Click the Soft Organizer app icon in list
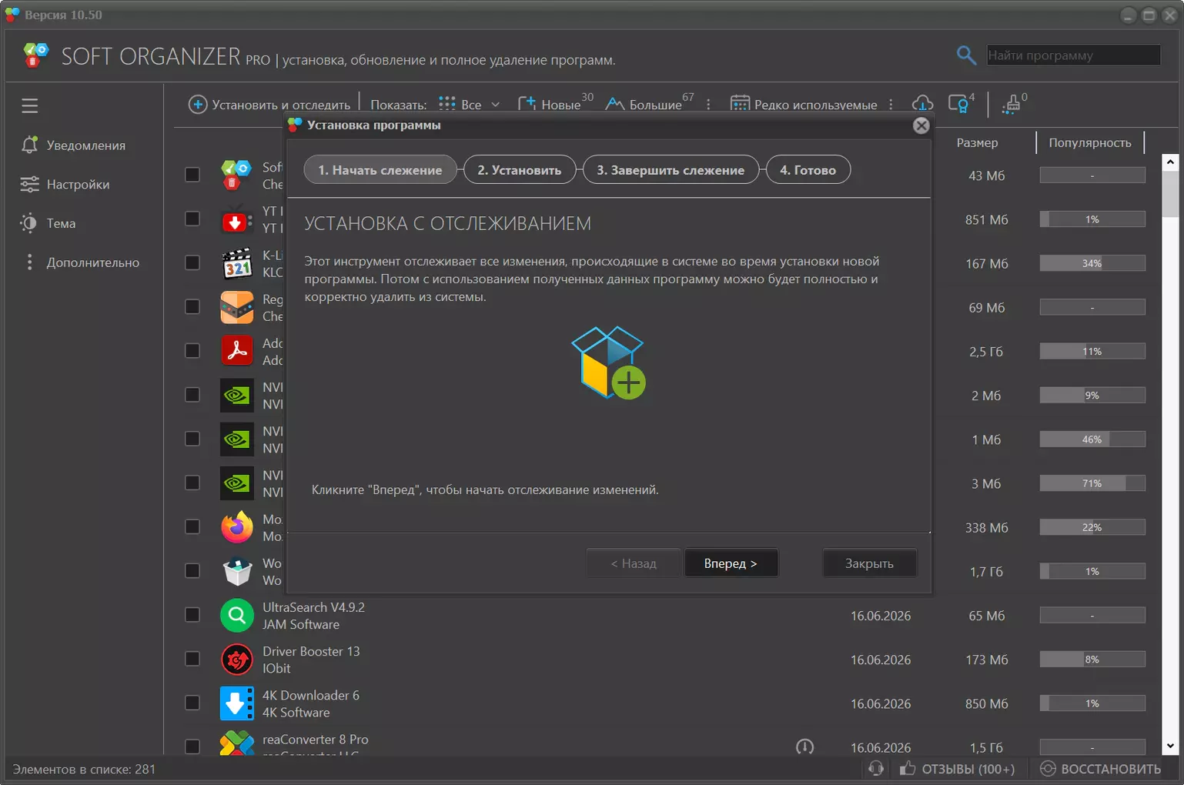This screenshot has width=1184, height=785. click(x=236, y=175)
